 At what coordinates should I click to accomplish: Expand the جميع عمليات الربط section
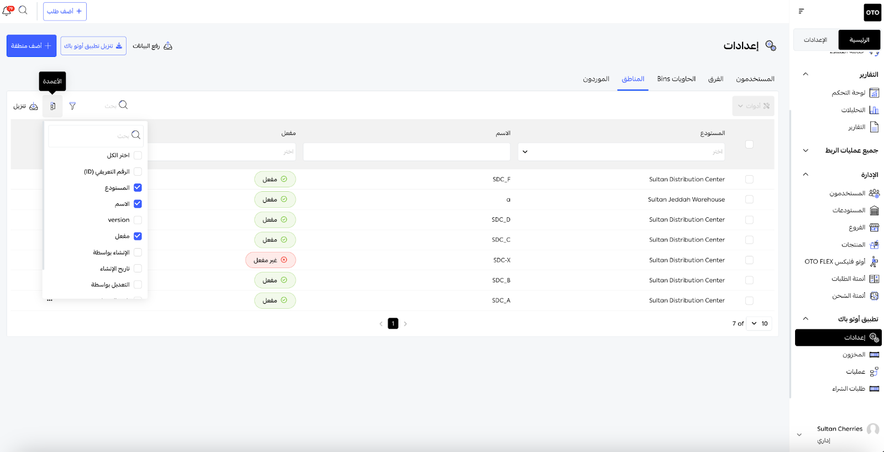click(806, 150)
